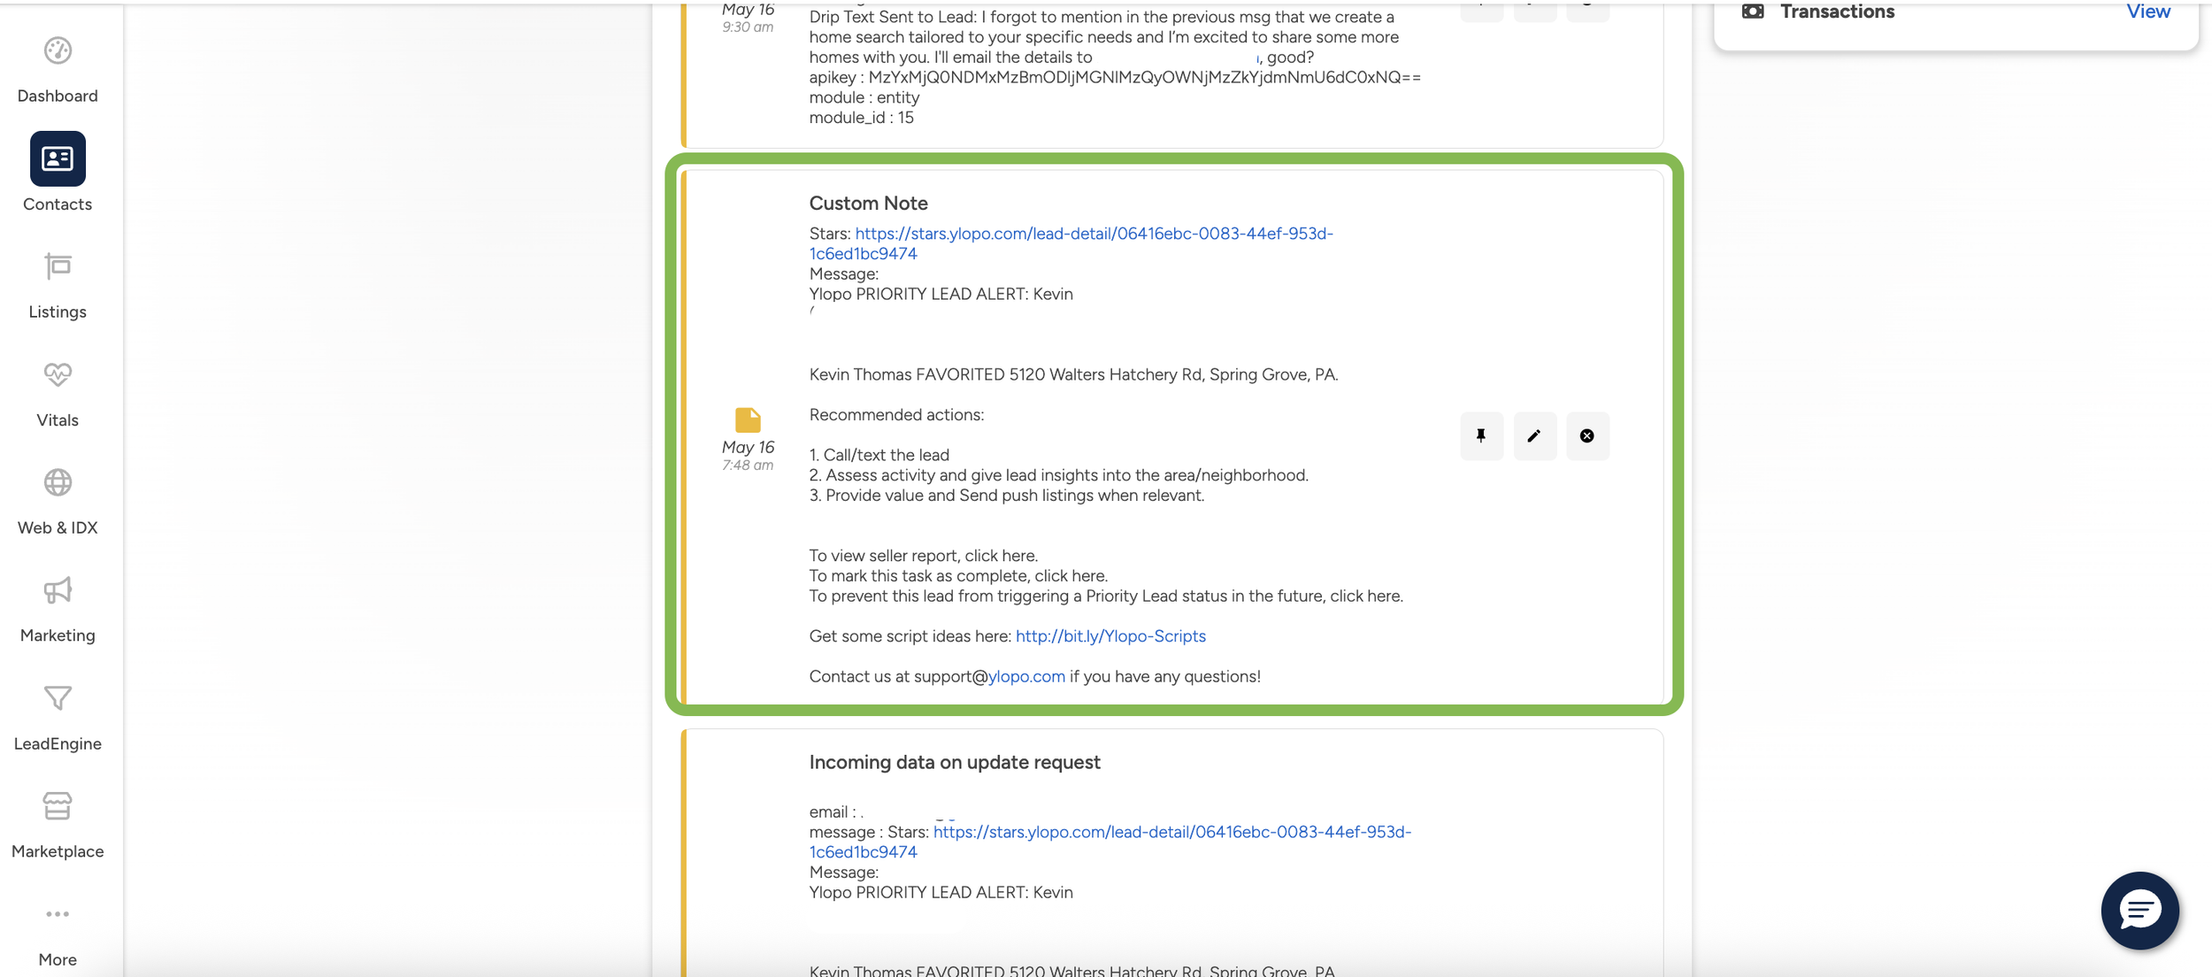Open the Marketing megaphone icon
The height and width of the screenshot is (977, 2212).
(x=58, y=591)
